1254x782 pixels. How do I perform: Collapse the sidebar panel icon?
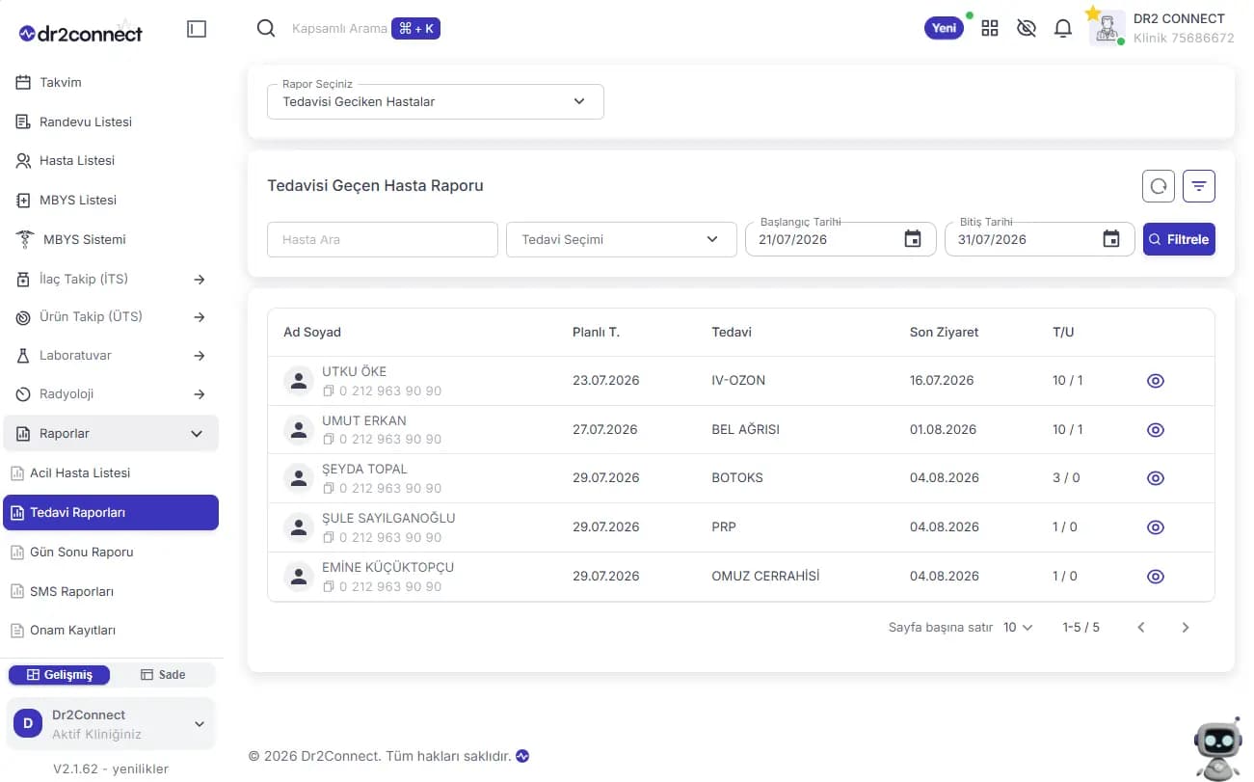tap(197, 30)
